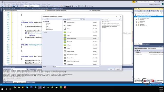Select Android under Visual C#
This screenshot has height=92, width=164.
click(48, 23)
